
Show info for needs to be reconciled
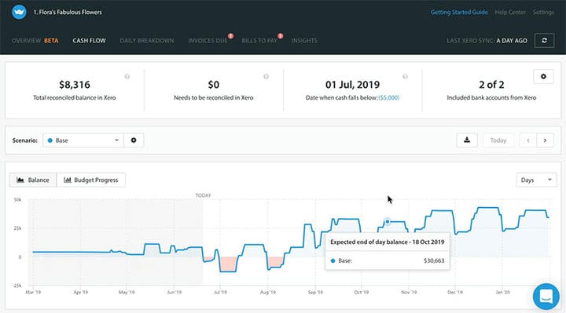pos(266,76)
